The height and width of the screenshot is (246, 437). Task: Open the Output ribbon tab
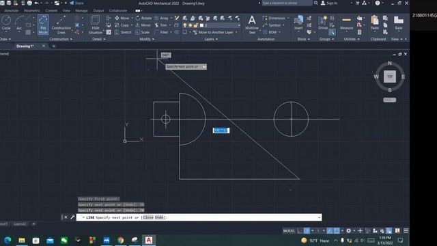[98, 11]
